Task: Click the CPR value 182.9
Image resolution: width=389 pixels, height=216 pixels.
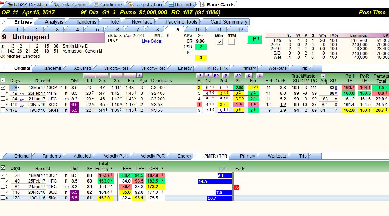Action: pos(155,175)
